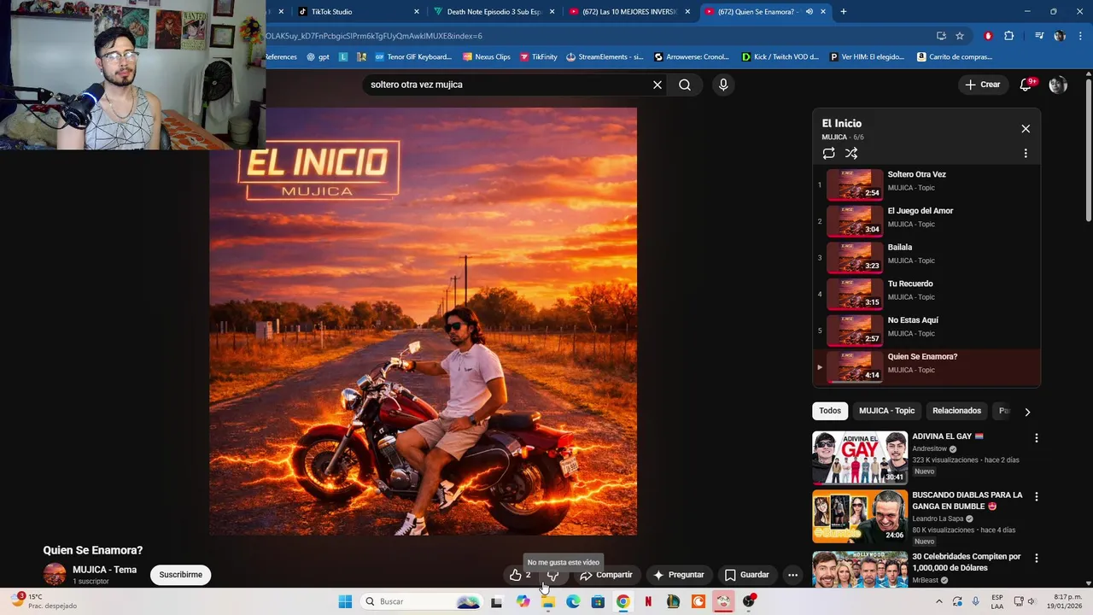Open ADIVINA EL GAY video thumbnail
Screen dimensions: 1093x615
pos(860,458)
